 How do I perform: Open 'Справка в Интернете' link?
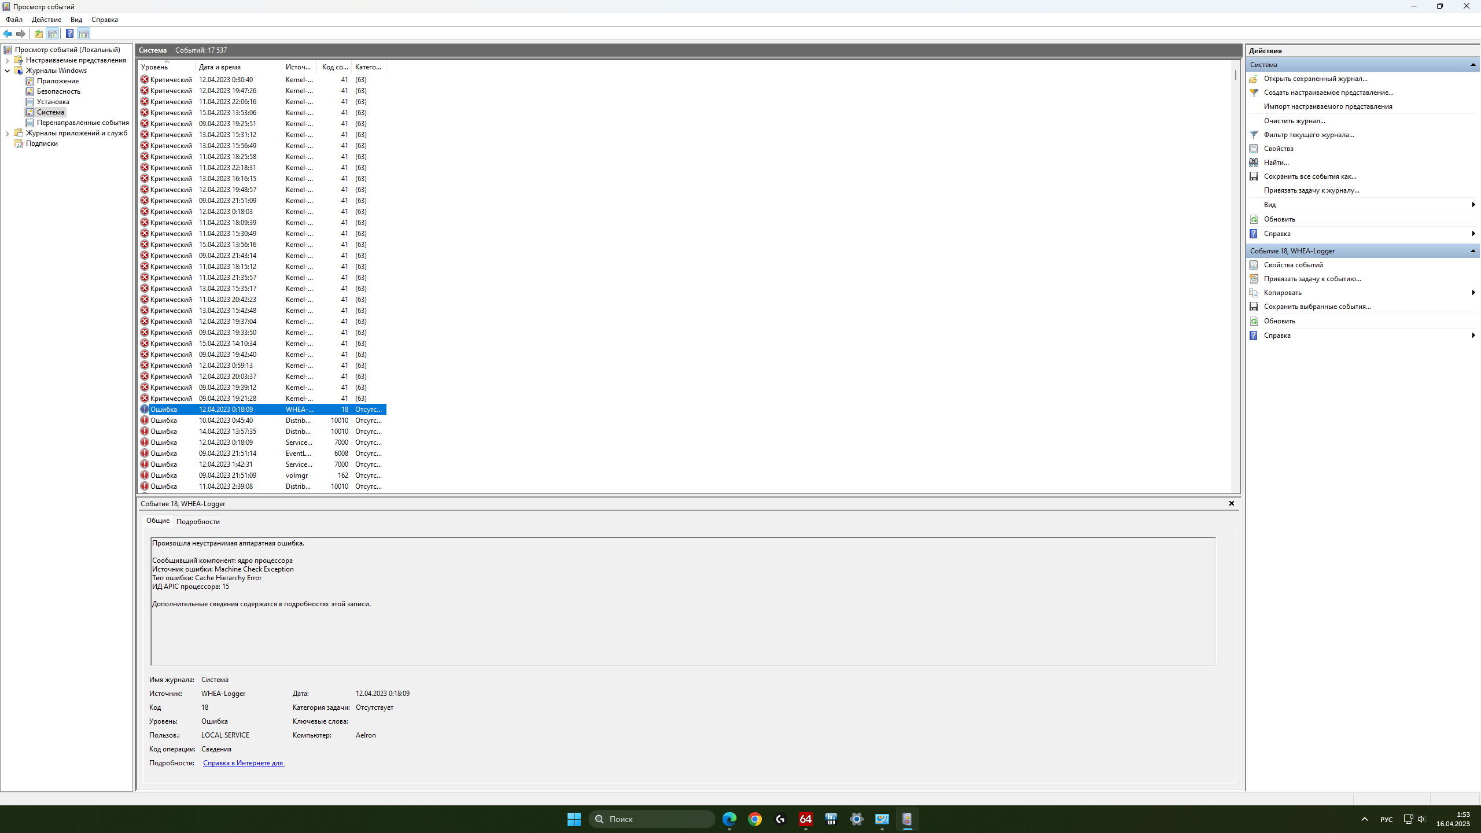243,763
